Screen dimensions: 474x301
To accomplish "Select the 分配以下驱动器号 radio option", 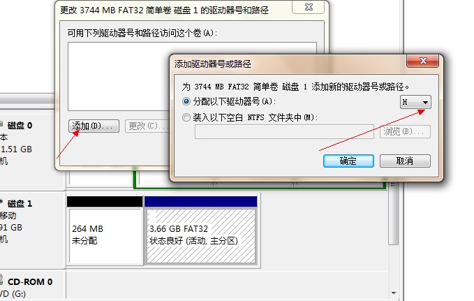I will click(x=186, y=101).
